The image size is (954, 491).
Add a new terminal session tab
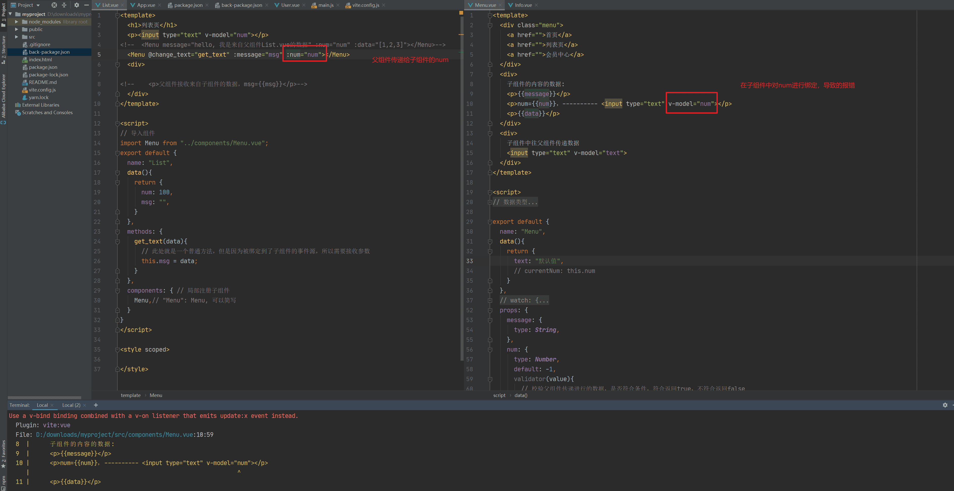96,405
